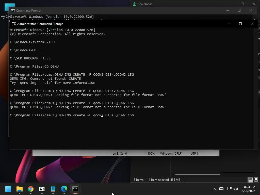The height and width of the screenshot is (195, 260).
Task: Switch Downloads window to details view
Action: click(250, 180)
